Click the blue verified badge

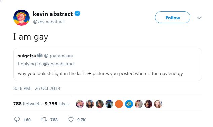tap(78, 14)
